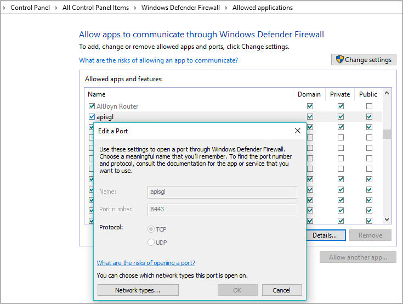Toggle apisgl Private checkbox

pyautogui.click(x=341, y=117)
